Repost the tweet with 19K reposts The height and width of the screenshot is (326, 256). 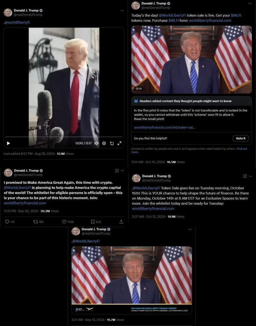click(x=39, y=222)
